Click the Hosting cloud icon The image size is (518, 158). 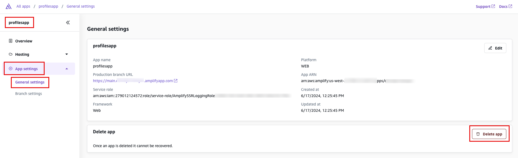point(11,54)
